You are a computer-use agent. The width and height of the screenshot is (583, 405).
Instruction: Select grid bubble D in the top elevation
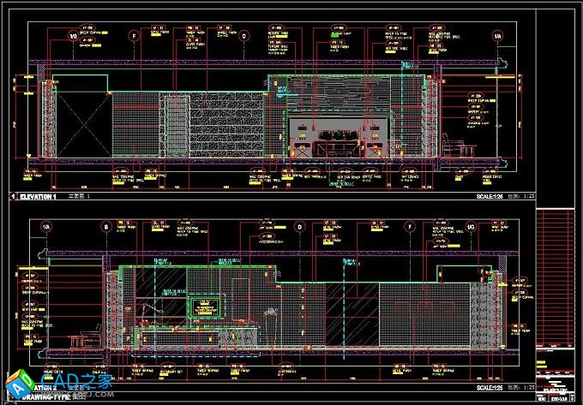(x=243, y=37)
